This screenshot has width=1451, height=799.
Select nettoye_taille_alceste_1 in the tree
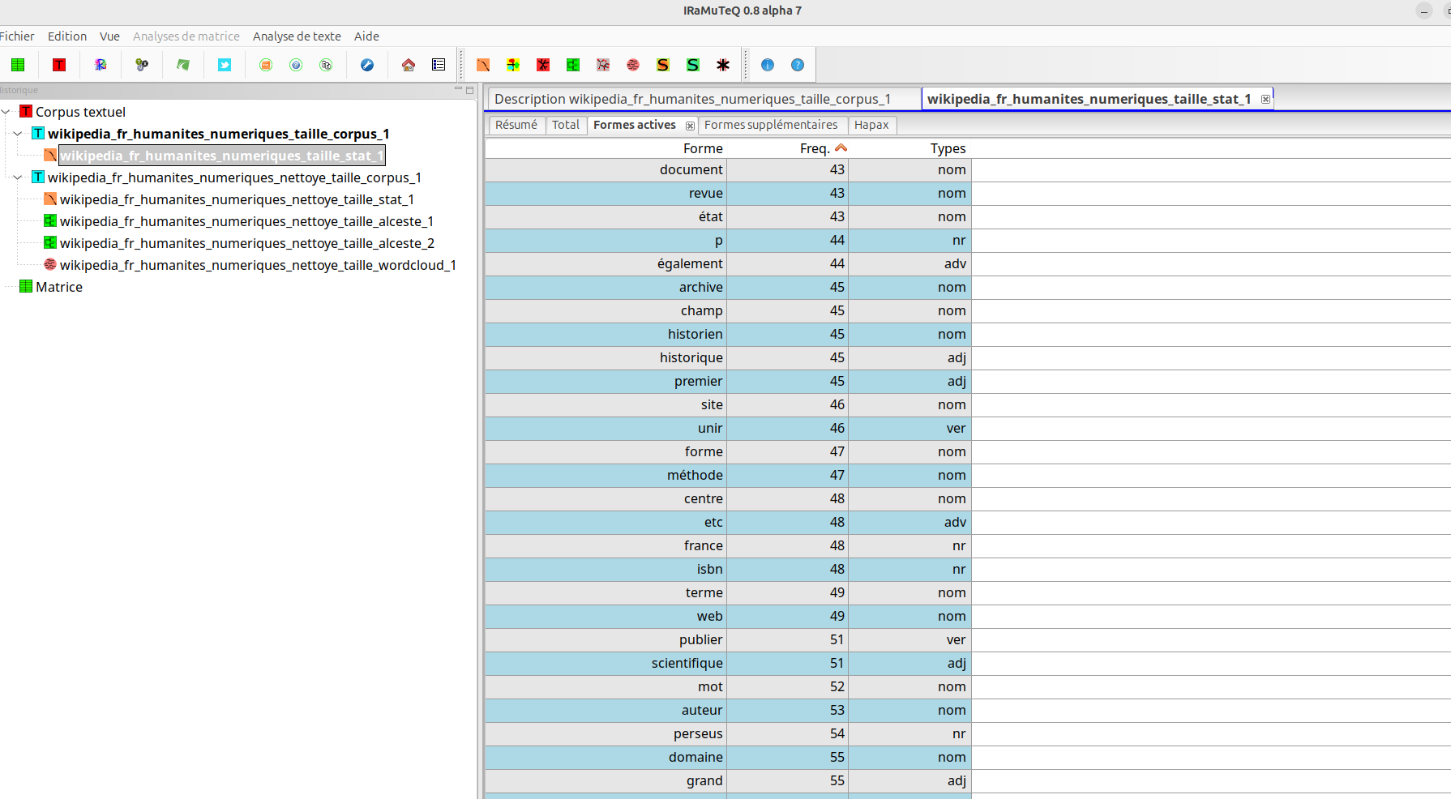(x=246, y=221)
